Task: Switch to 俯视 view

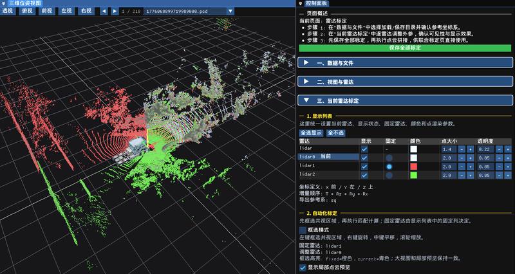Action: pyautogui.click(x=28, y=11)
